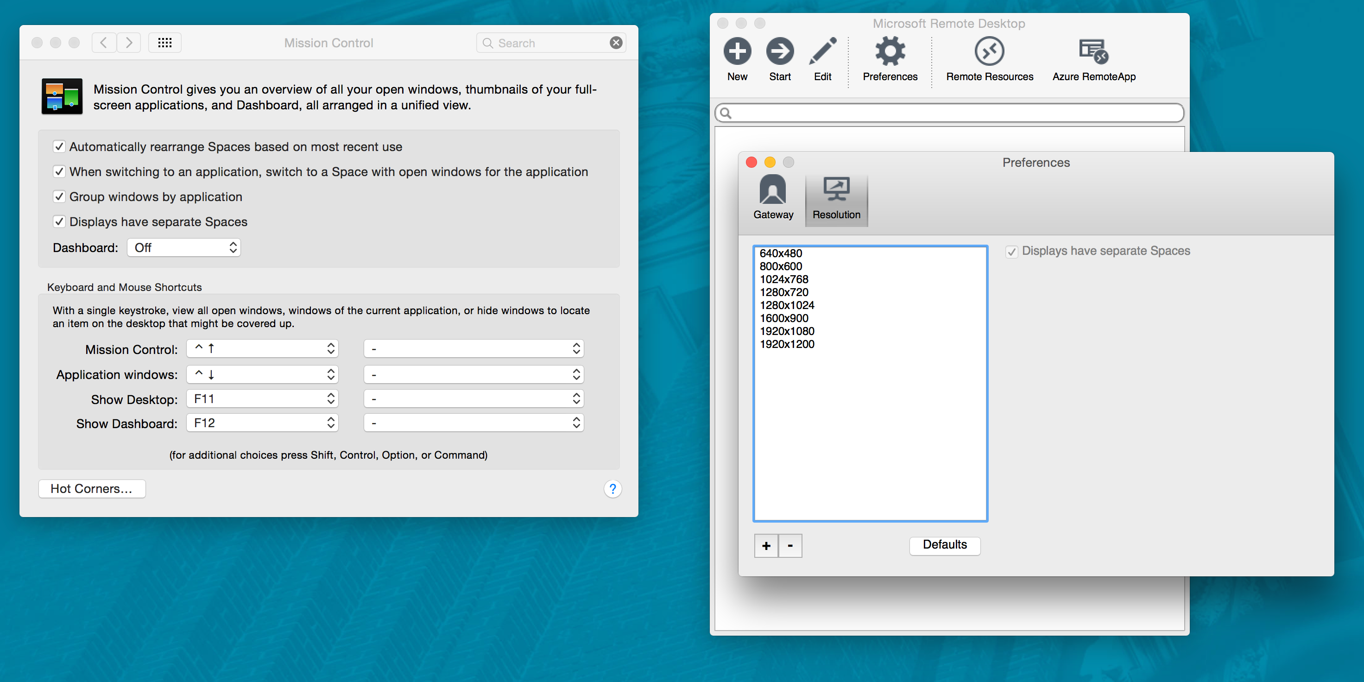Select the 1280x720 resolution
Image resolution: width=1364 pixels, height=682 pixels.
click(870, 292)
